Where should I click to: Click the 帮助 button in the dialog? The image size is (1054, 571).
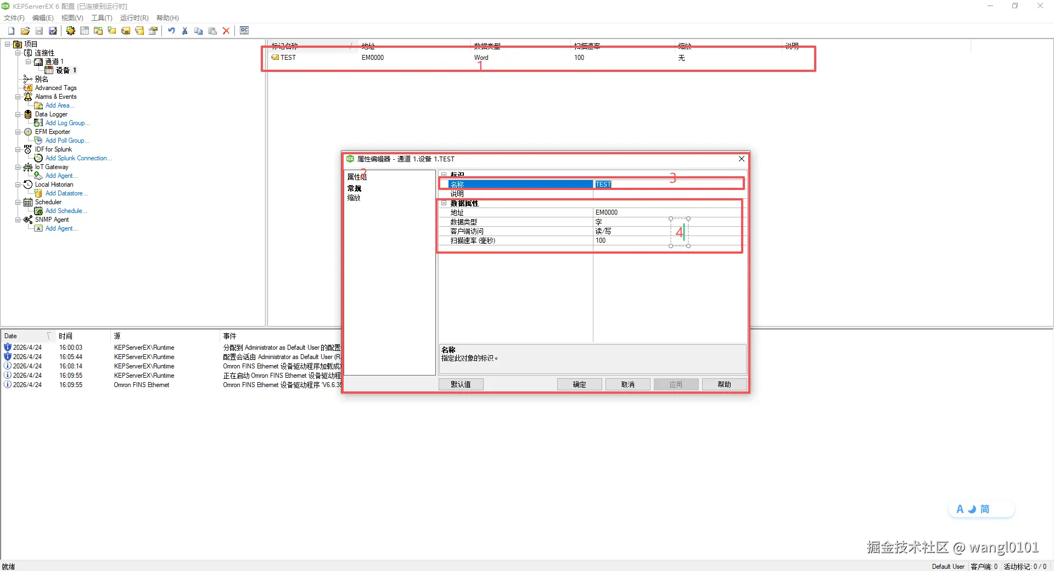point(725,384)
